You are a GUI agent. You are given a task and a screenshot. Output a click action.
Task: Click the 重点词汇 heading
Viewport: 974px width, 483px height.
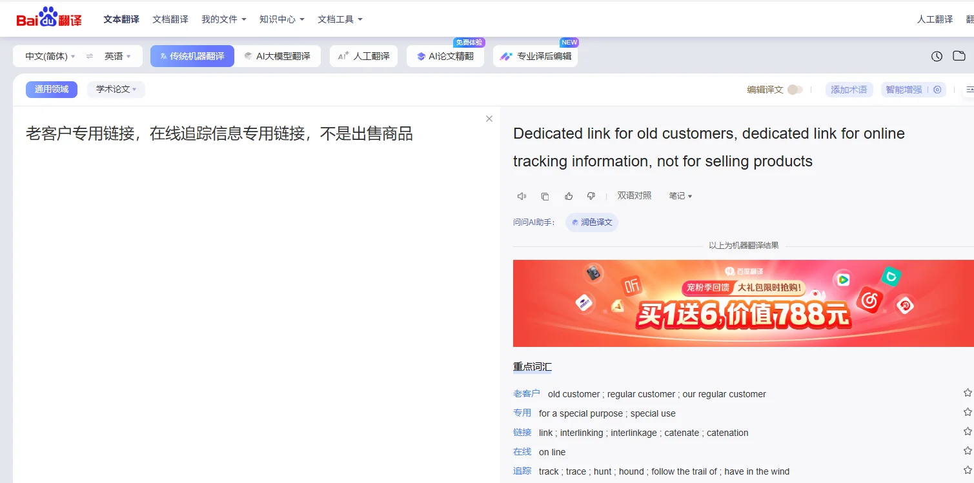(533, 367)
